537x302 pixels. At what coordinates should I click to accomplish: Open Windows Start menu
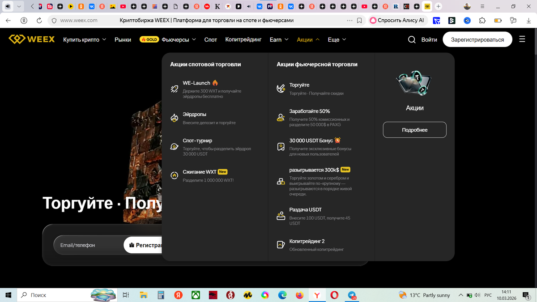tap(9, 295)
